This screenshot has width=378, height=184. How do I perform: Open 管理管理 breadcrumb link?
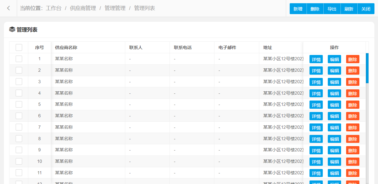coord(115,8)
